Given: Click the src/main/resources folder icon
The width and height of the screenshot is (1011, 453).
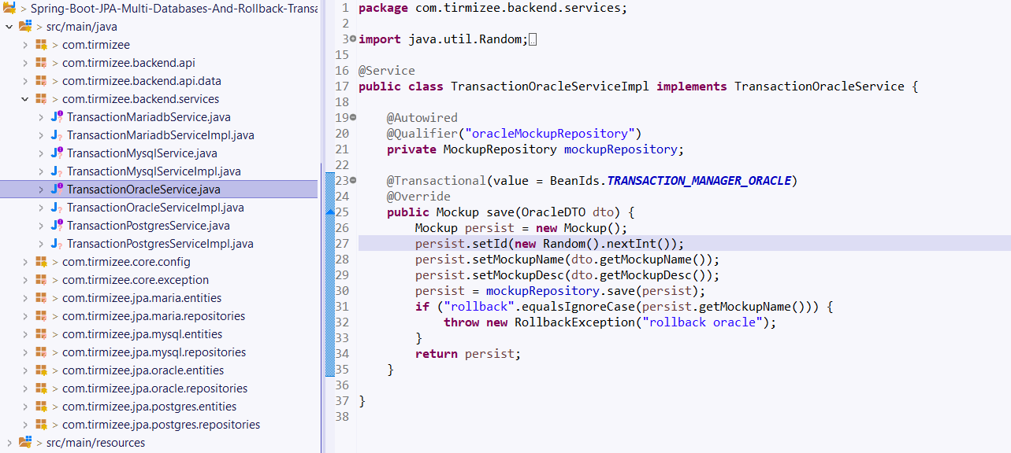Looking at the screenshot, I should pos(26,442).
